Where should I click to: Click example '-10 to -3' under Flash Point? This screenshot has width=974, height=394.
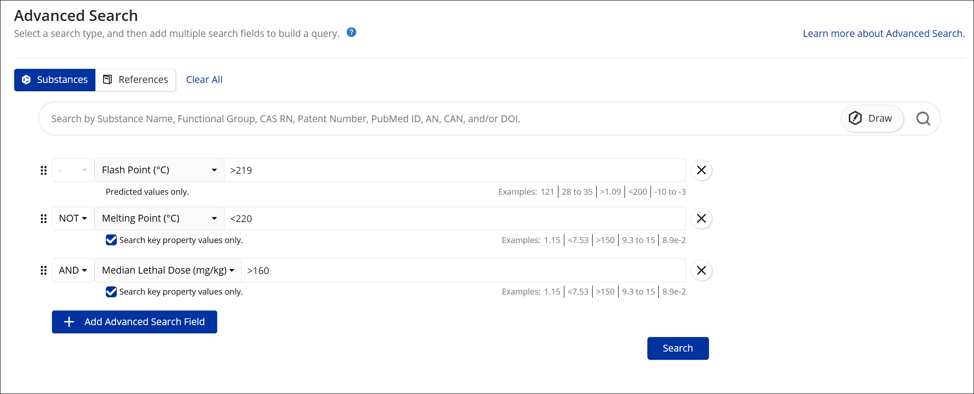coord(670,192)
